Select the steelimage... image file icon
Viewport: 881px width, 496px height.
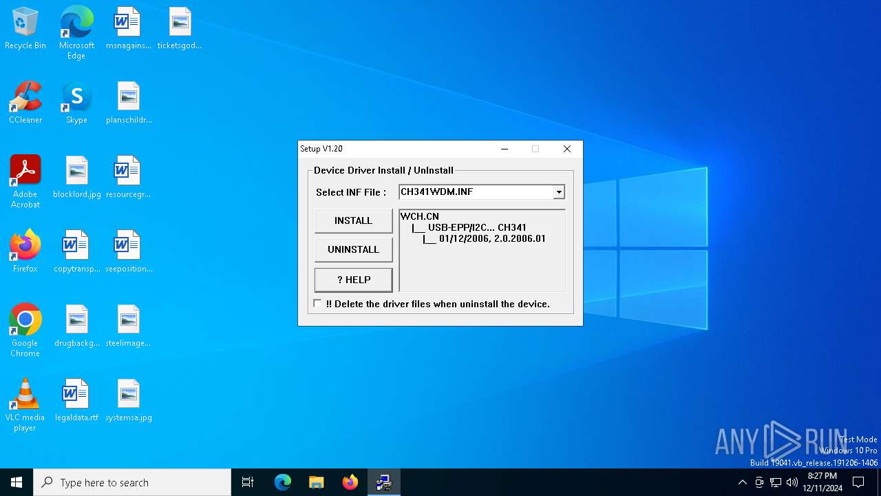point(128,327)
